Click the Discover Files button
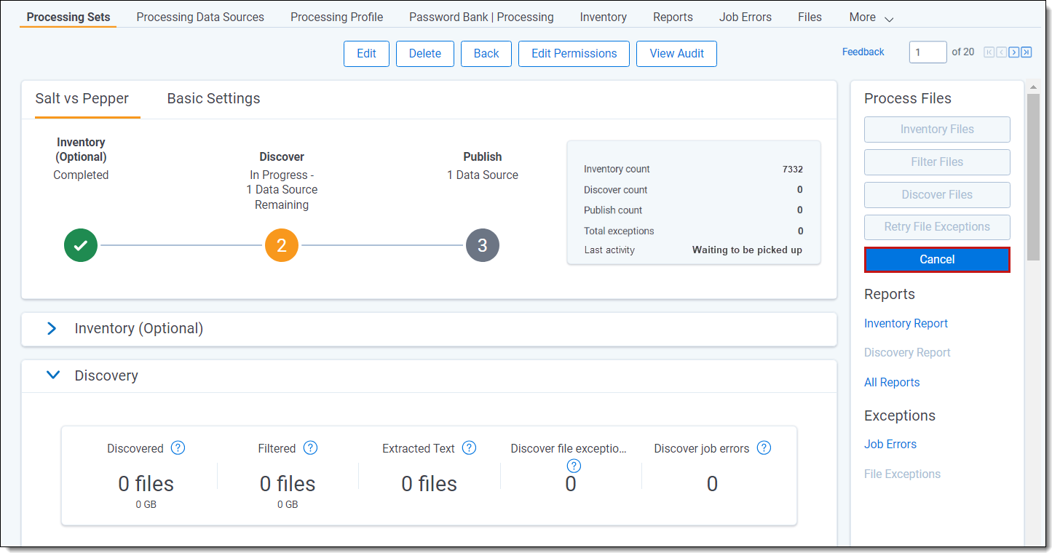Screen dimensions: 1052x553 coord(937,195)
